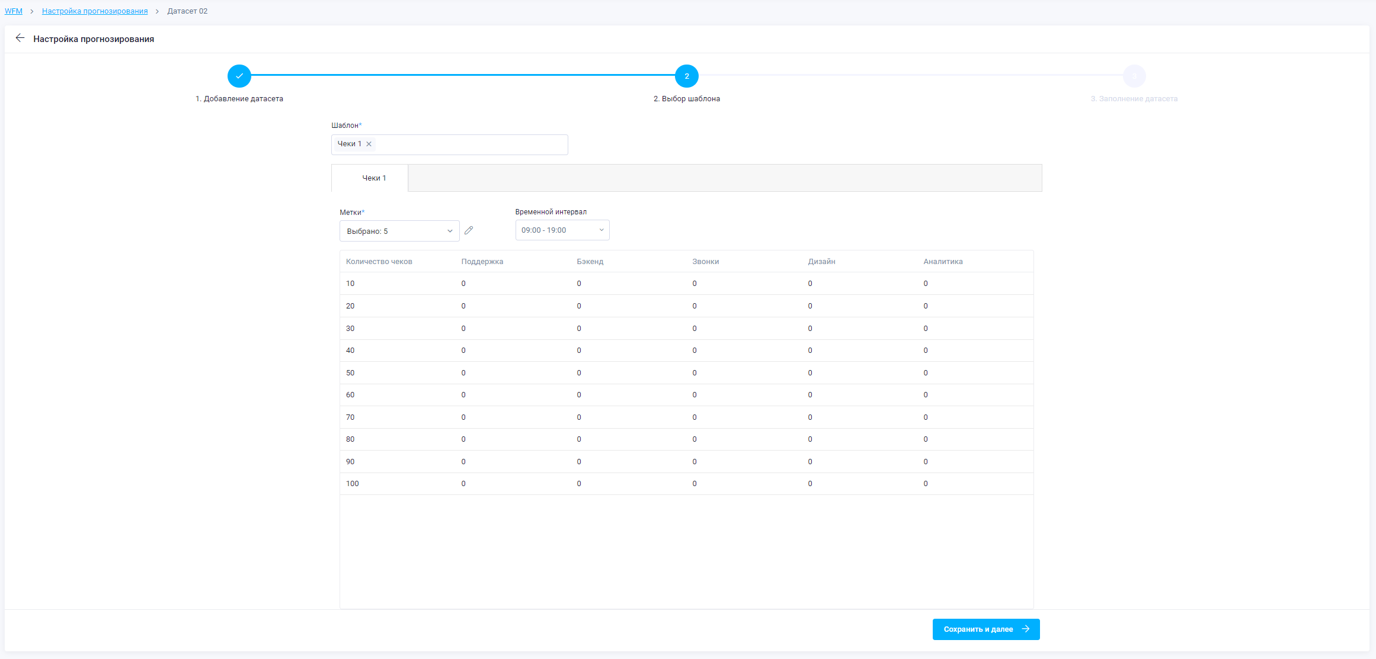Click the Сохранить и далее button
Screen dimensions: 1376x659
point(986,629)
